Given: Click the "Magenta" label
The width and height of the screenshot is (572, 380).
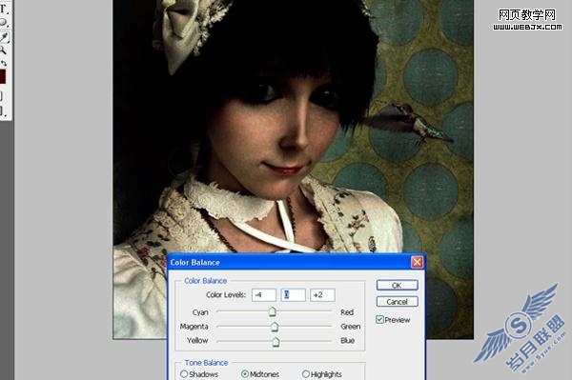Looking at the screenshot, I should point(194,327).
